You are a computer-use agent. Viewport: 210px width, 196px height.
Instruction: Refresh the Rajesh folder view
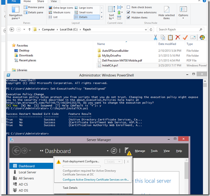[151, 30]
